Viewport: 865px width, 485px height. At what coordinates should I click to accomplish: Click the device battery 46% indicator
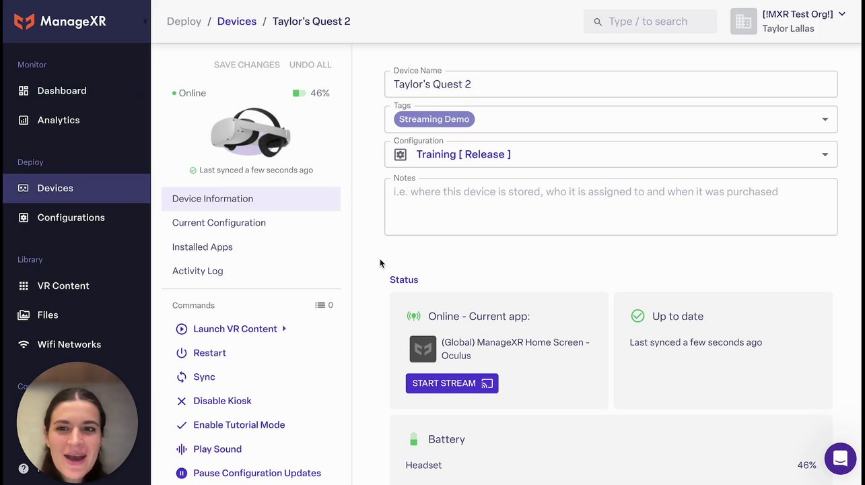[x=311, y=93]
